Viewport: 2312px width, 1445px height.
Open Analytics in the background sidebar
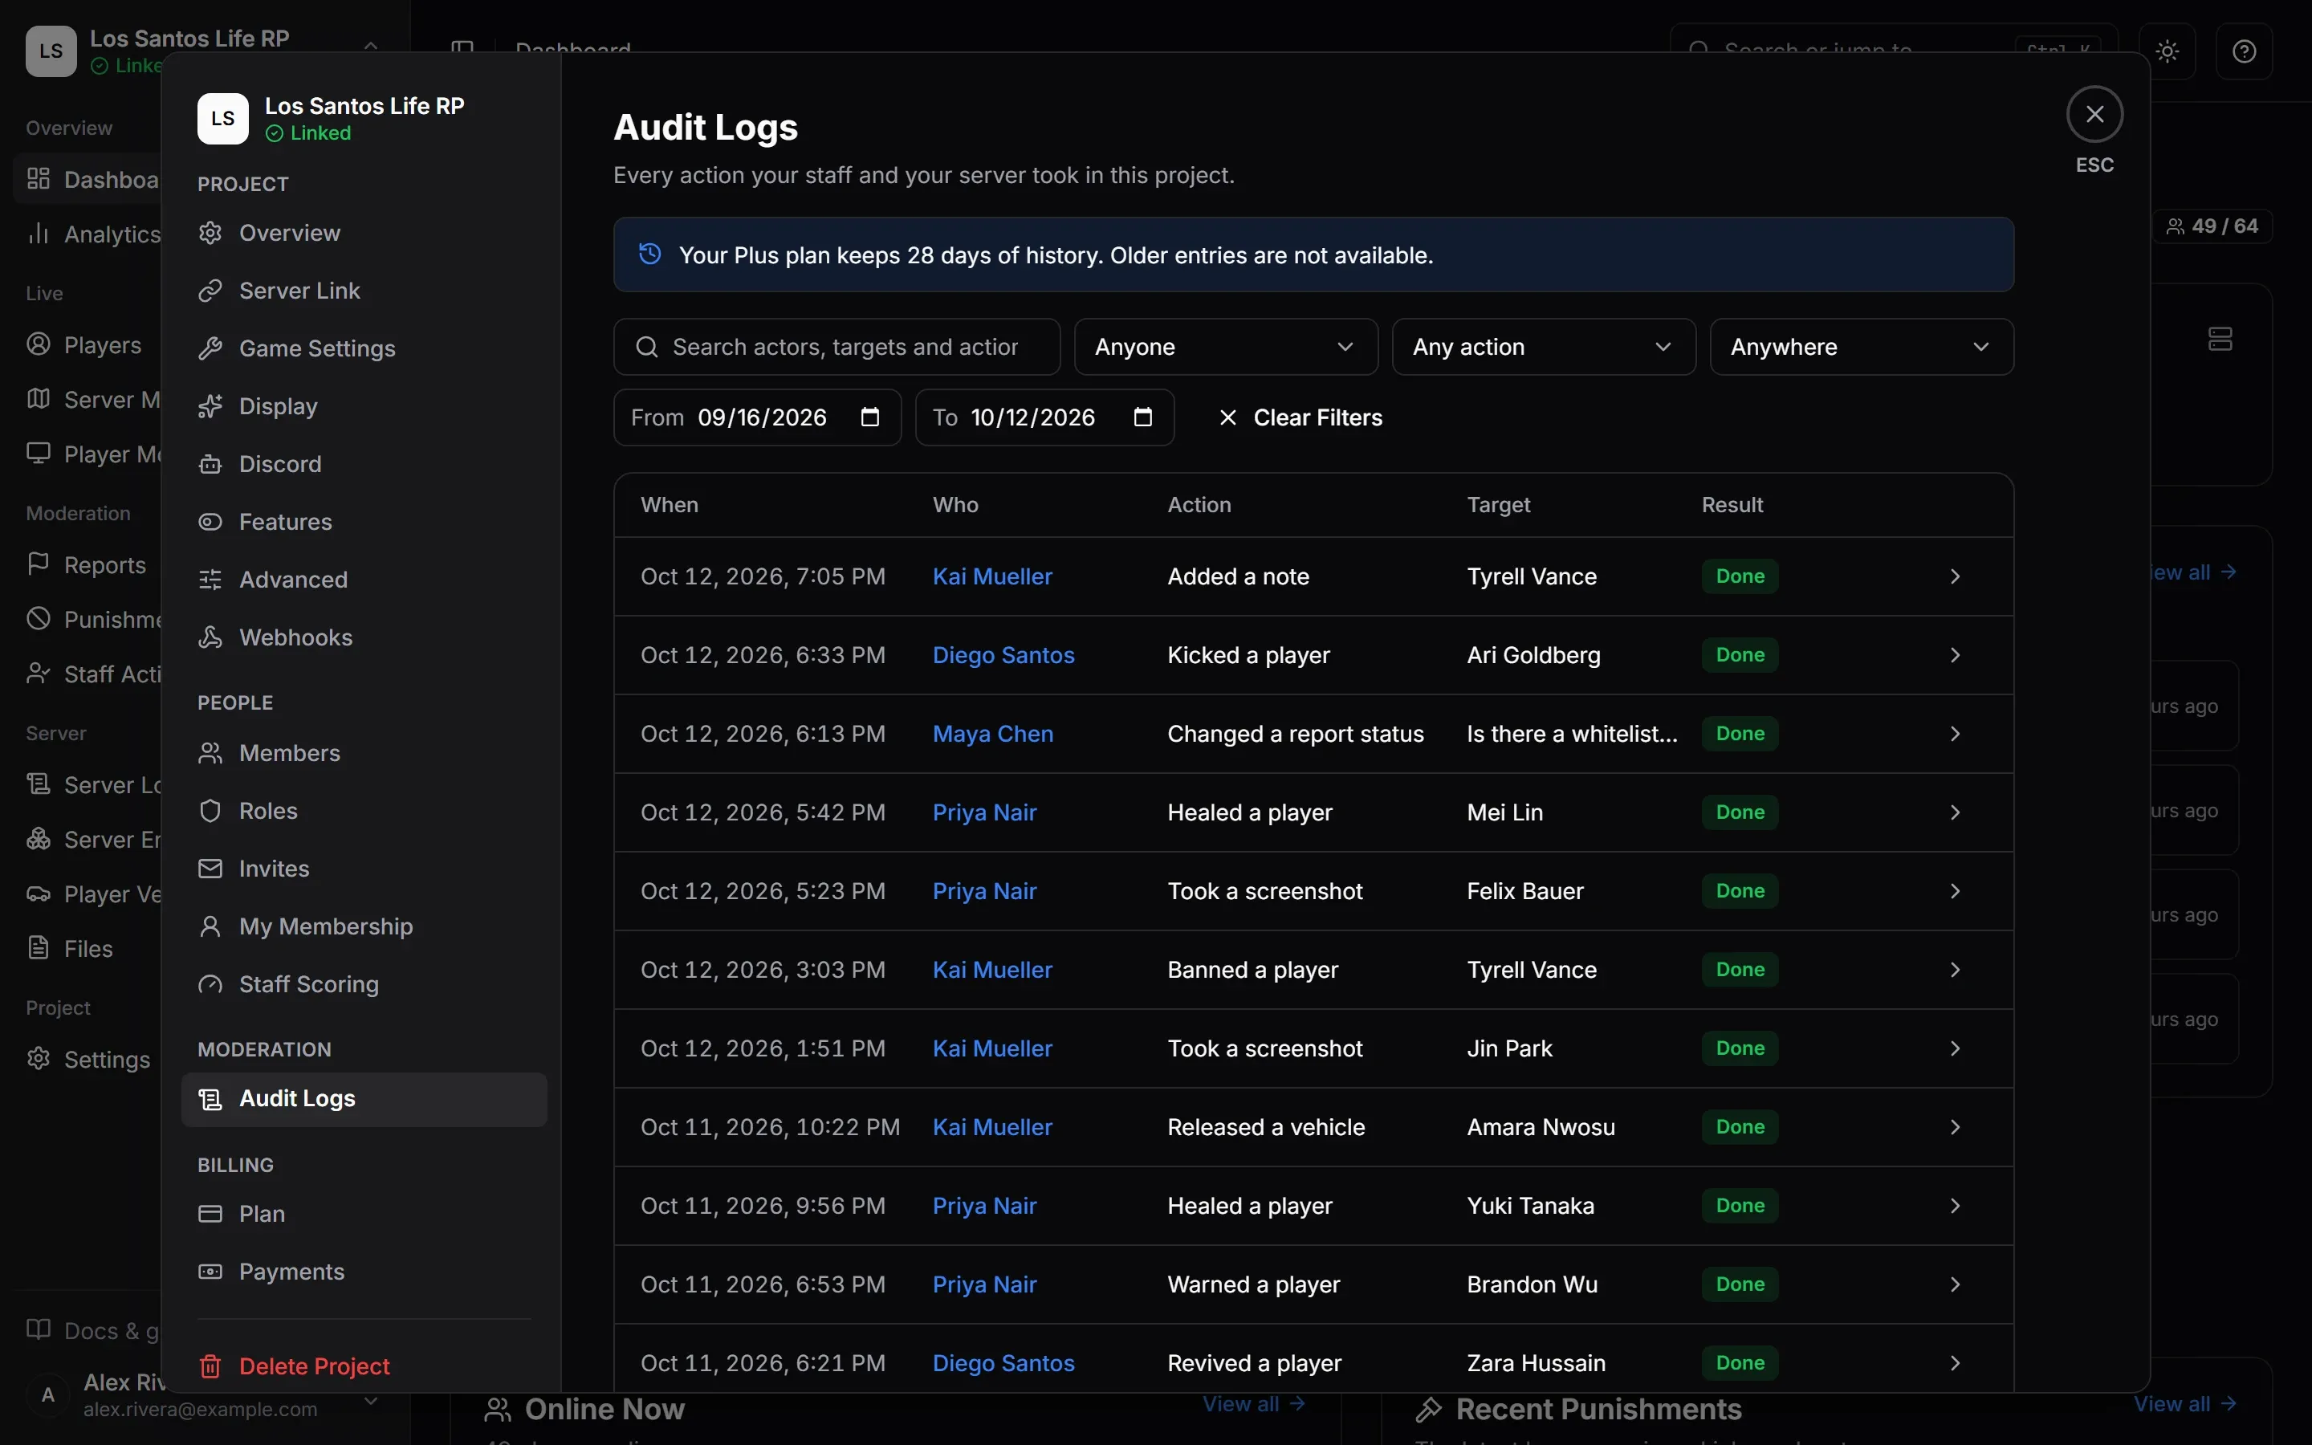tap(92, 234)
